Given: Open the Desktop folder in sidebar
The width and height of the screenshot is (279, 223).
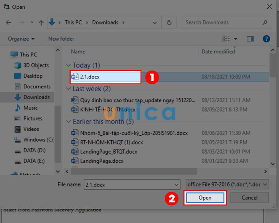Looking at the screenshot, I should pos(28,76).
